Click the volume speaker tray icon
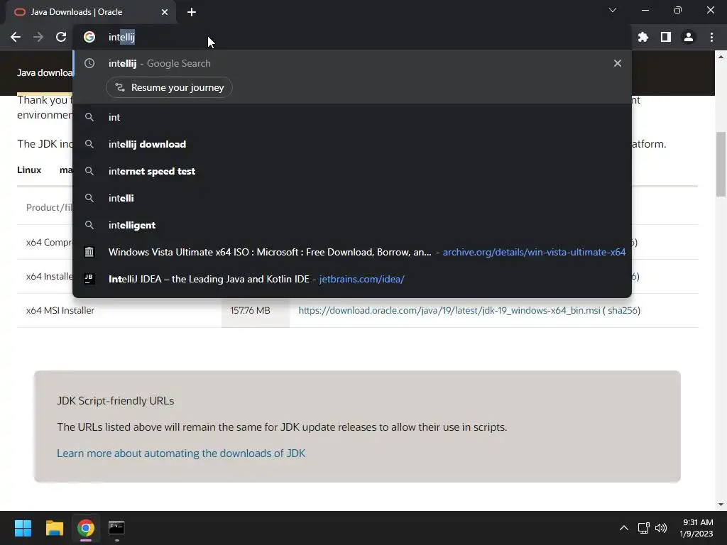 pyautogui.click(x=661, y=528)
